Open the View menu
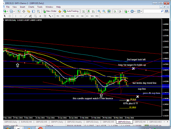The width and height of the screenshot is (171, 129). click(x=15, y=7)
